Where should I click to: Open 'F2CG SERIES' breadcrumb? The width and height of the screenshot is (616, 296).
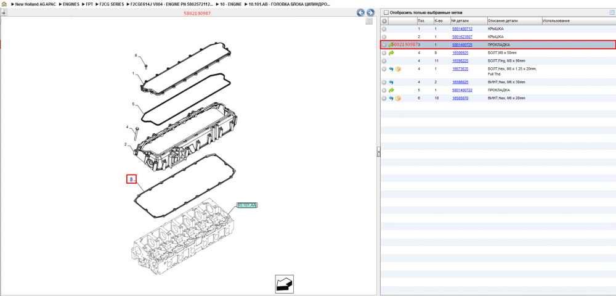pyautogui.click(x=111, y=4)
